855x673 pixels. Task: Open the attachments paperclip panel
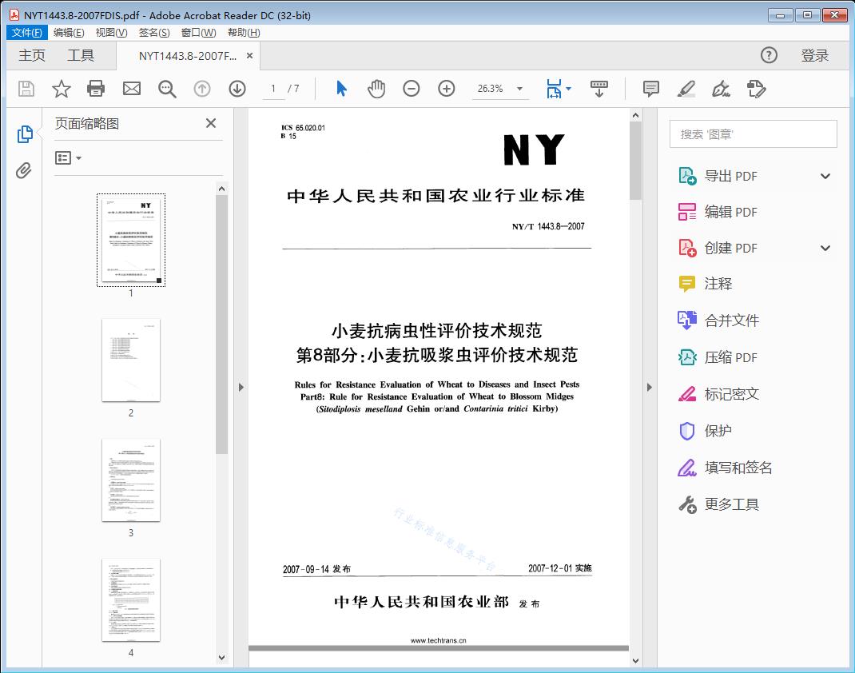point(24,170)
